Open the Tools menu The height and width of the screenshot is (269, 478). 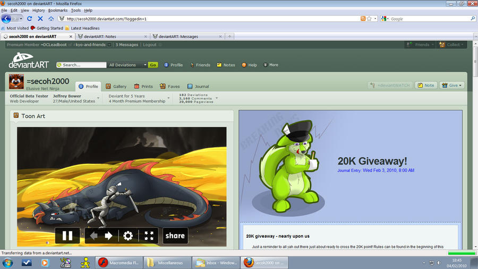76,10
